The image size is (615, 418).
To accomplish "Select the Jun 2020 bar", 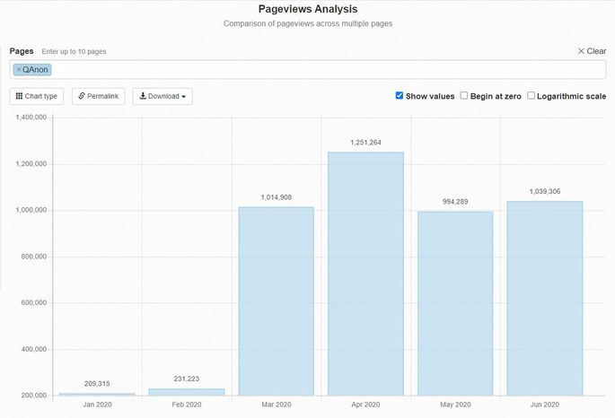I will [x=545, y=299].
